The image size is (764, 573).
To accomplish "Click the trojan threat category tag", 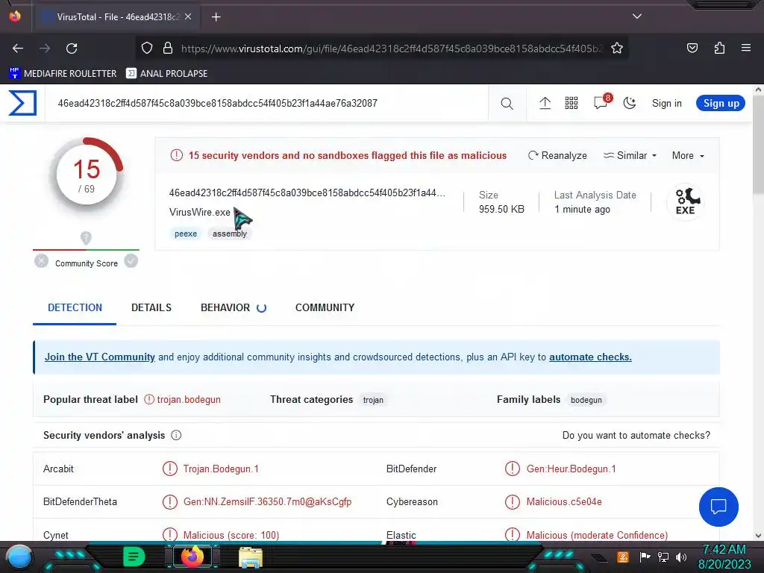I will click(373, 400).
